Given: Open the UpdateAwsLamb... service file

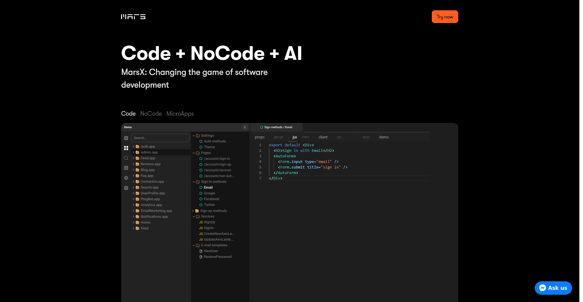Looking at the screenshot, I should pyautogui.click(x=218, y=239).
